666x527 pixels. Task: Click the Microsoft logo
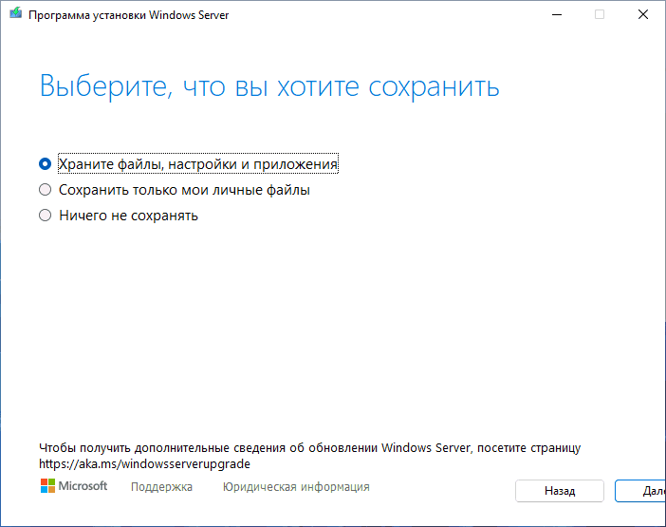(x=74, y=486)
